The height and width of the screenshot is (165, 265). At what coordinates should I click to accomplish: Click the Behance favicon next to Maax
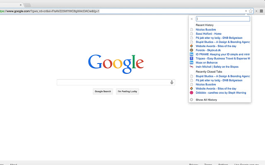(x=191, y=62)
